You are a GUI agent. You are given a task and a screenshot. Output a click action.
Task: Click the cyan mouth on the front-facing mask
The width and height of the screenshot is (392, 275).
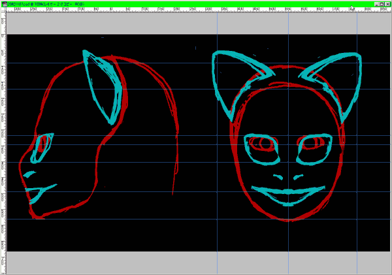[287, 195]
